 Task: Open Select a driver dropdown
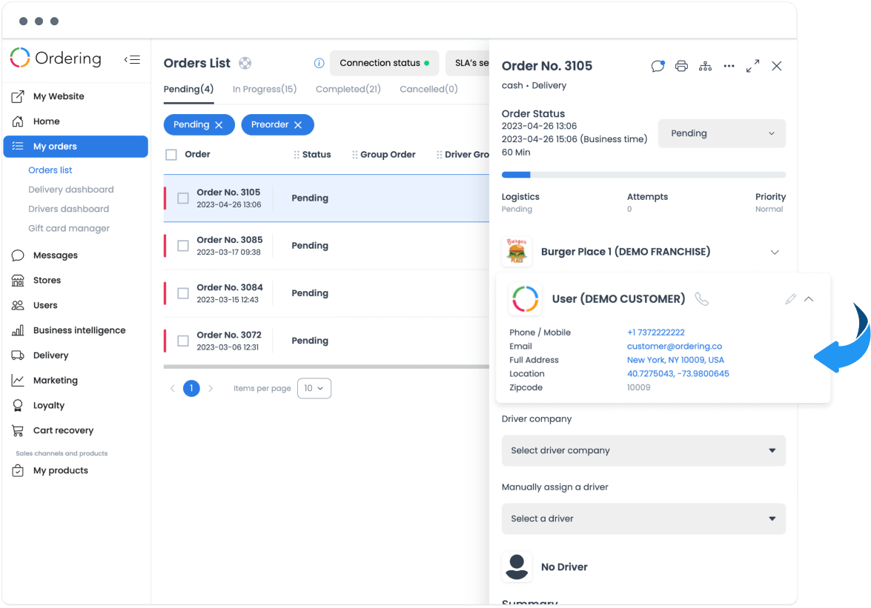[643, 519]
